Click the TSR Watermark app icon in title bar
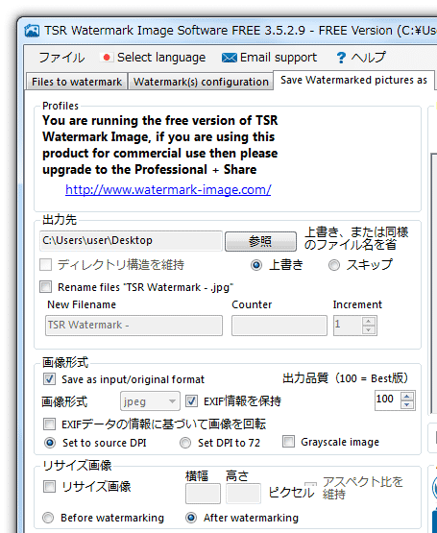Image resolution: width=437 pixels, height=533 pixels. (32, 31)
